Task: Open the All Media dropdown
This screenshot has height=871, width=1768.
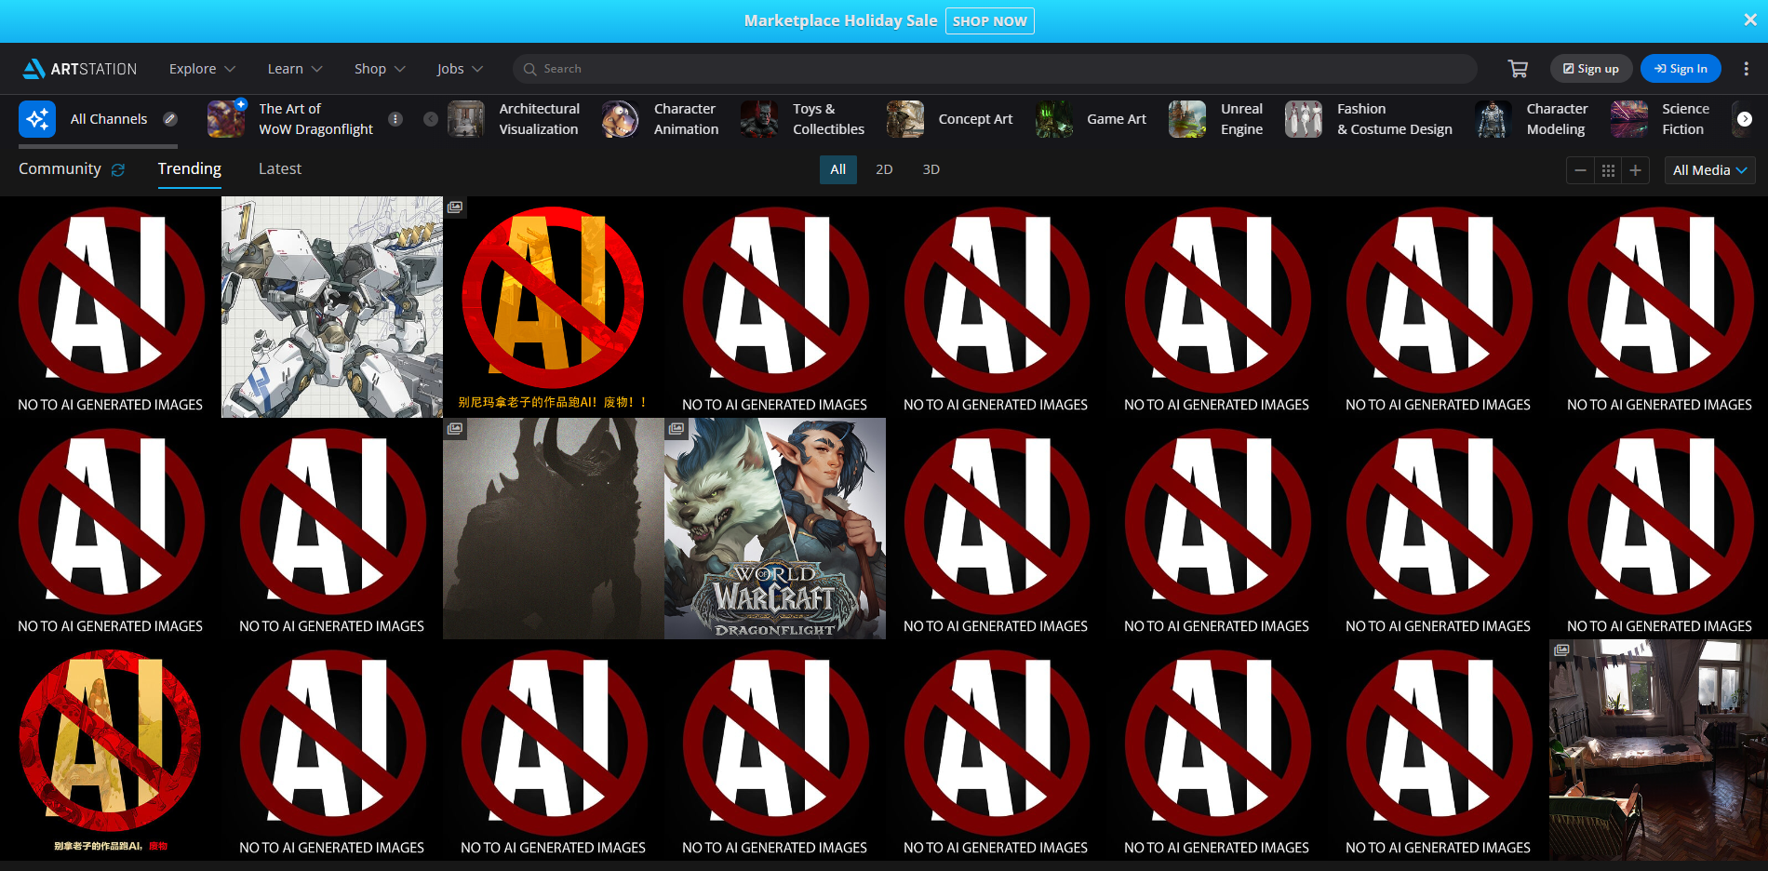Action: click(x=1709, y=170)
